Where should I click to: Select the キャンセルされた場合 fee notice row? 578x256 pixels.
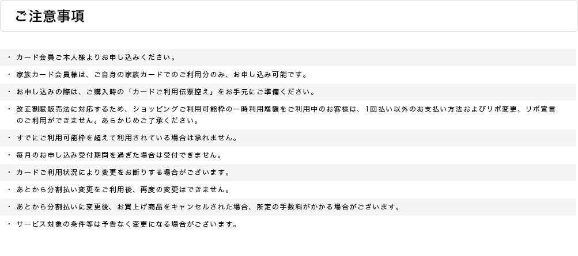pyautogui.click(x=288, y=207)
